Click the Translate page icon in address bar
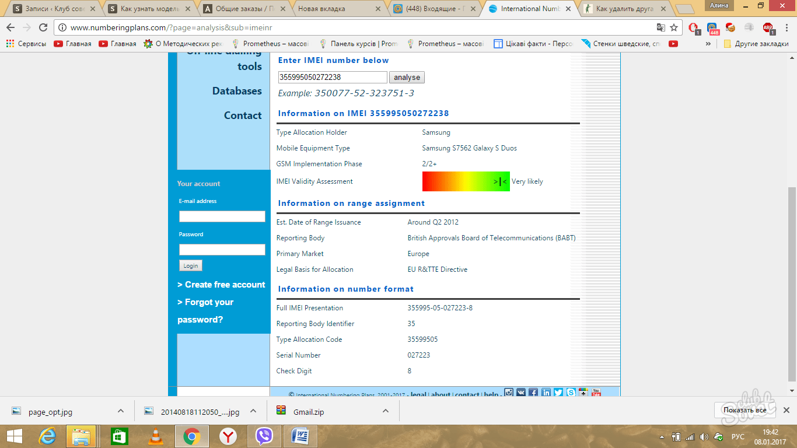This screenshot has height=448, width=797. tap(660, 27)
